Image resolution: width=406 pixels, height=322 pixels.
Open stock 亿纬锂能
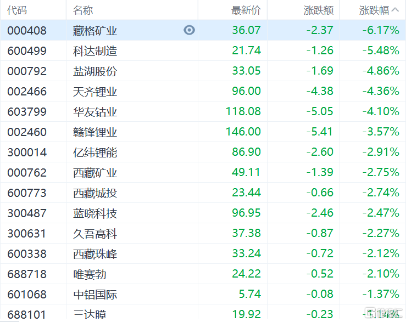click(x=95, y=152)
